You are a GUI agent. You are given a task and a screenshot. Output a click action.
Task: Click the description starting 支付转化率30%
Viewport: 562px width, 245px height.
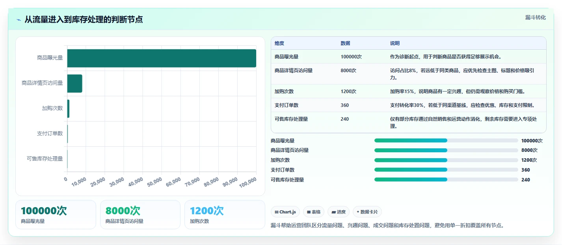tap(462, 105)
